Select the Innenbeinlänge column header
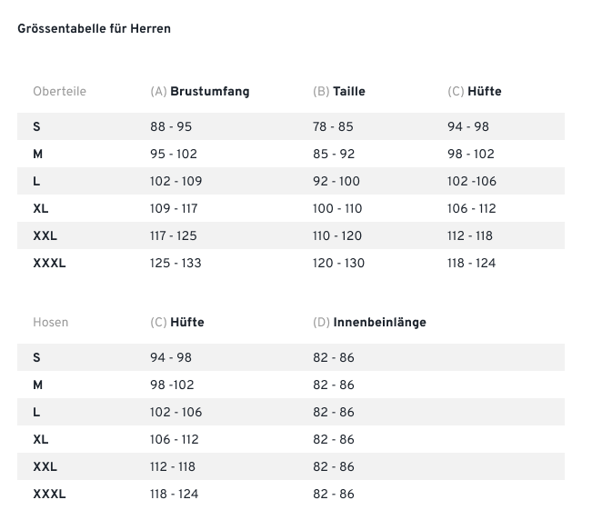This screenshot has height=530, width=592. coord(369,323)
